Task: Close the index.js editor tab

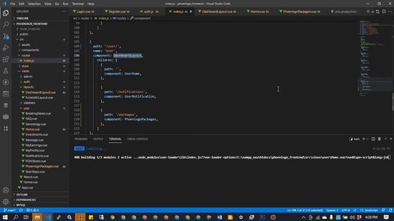Action: click(x=191, y=12)
